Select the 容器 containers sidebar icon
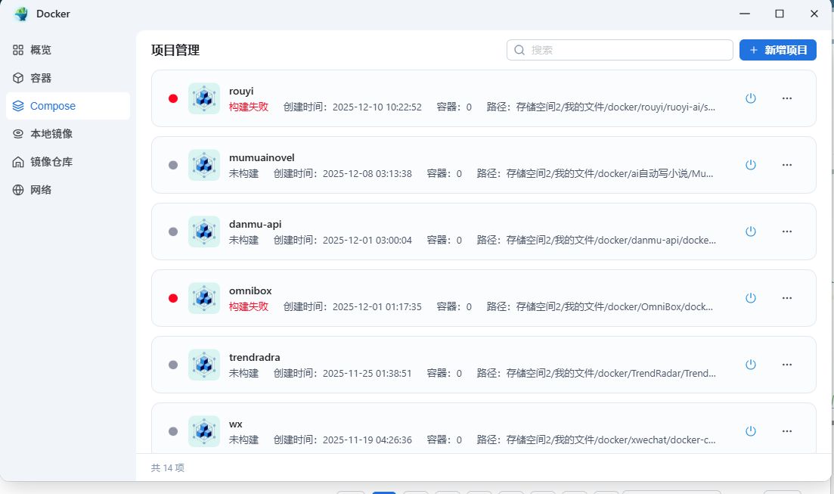This screenshot has width=834, height=494. coord(18,77)
